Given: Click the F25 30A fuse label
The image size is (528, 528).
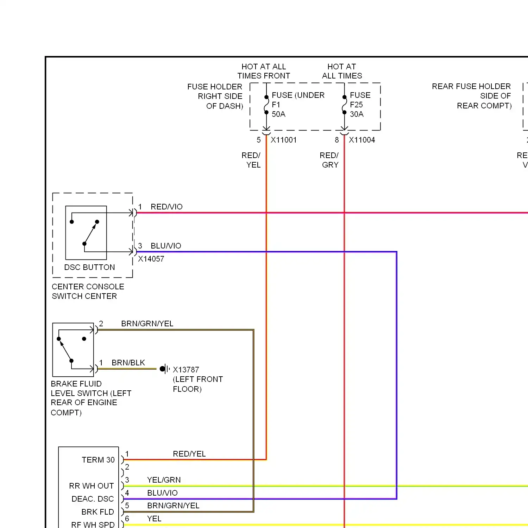Looking at the screenshot, I should click(357, 109).
